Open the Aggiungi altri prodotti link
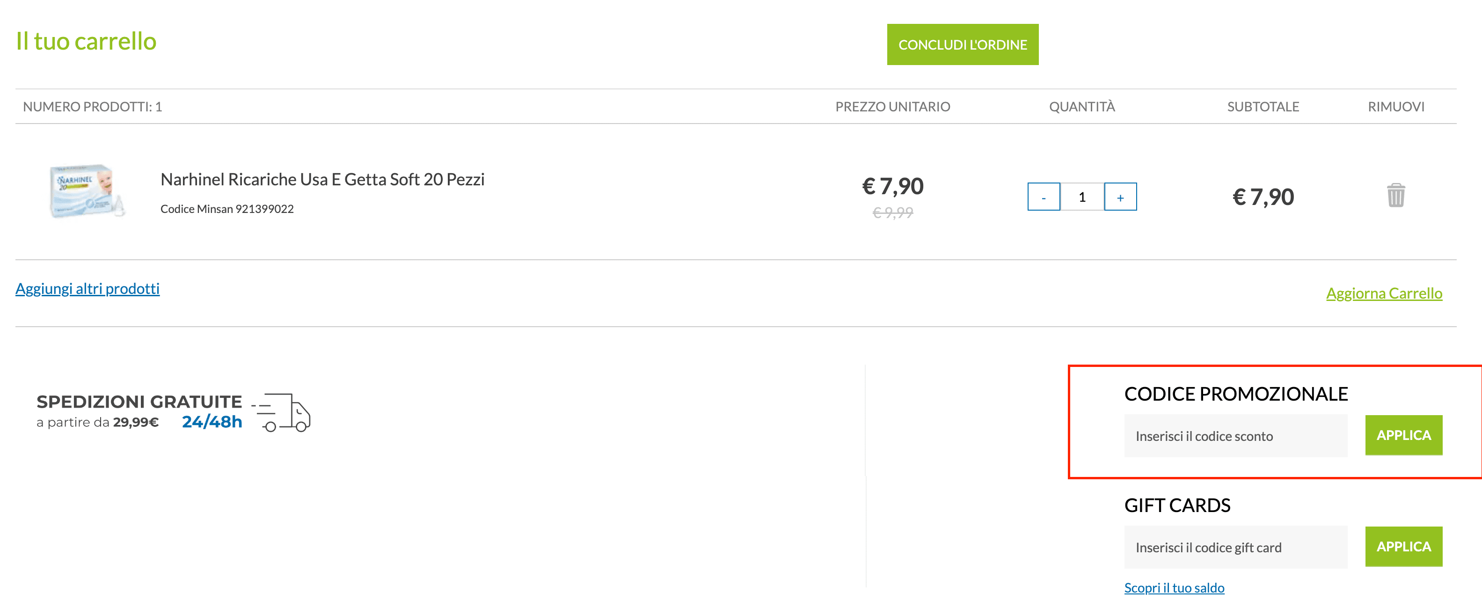The height and width of the screenshot is (615, 1482). pyautogui.click(x=88, y=288)
